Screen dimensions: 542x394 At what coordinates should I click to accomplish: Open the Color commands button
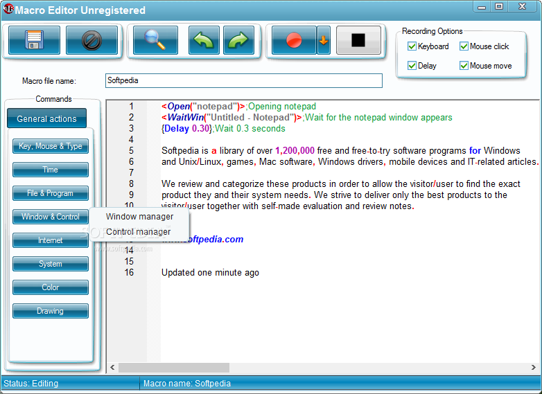(51, 287)
